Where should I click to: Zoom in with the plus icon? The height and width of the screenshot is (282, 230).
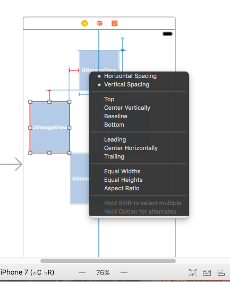pos(124,273)
